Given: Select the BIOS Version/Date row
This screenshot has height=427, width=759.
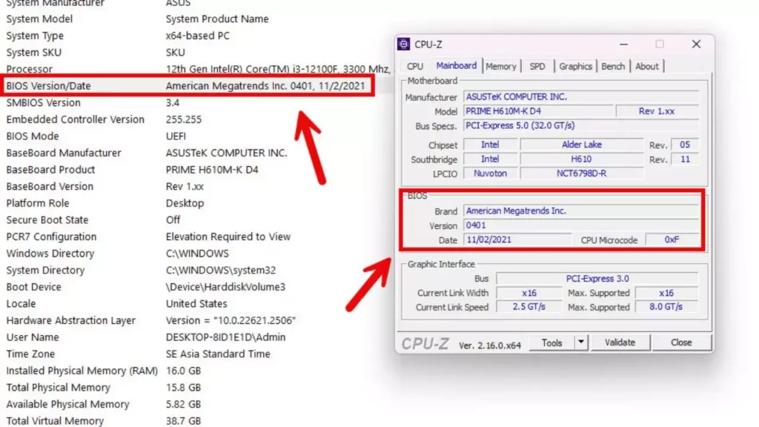Looking at the screenshot, I should (185, 86).
